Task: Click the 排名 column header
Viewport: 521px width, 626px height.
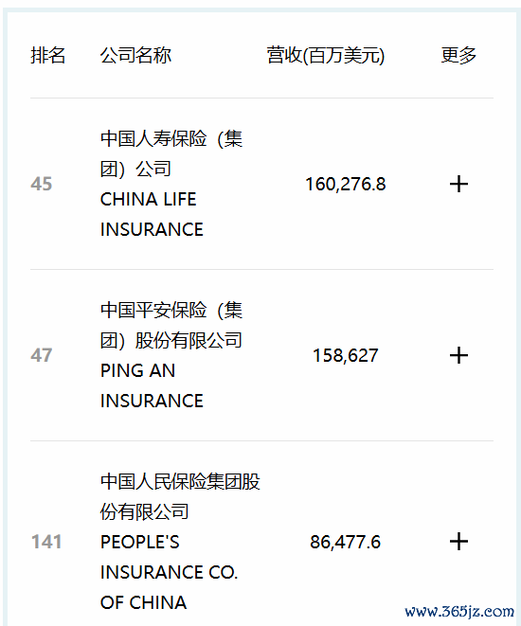Action: (48, 55)
